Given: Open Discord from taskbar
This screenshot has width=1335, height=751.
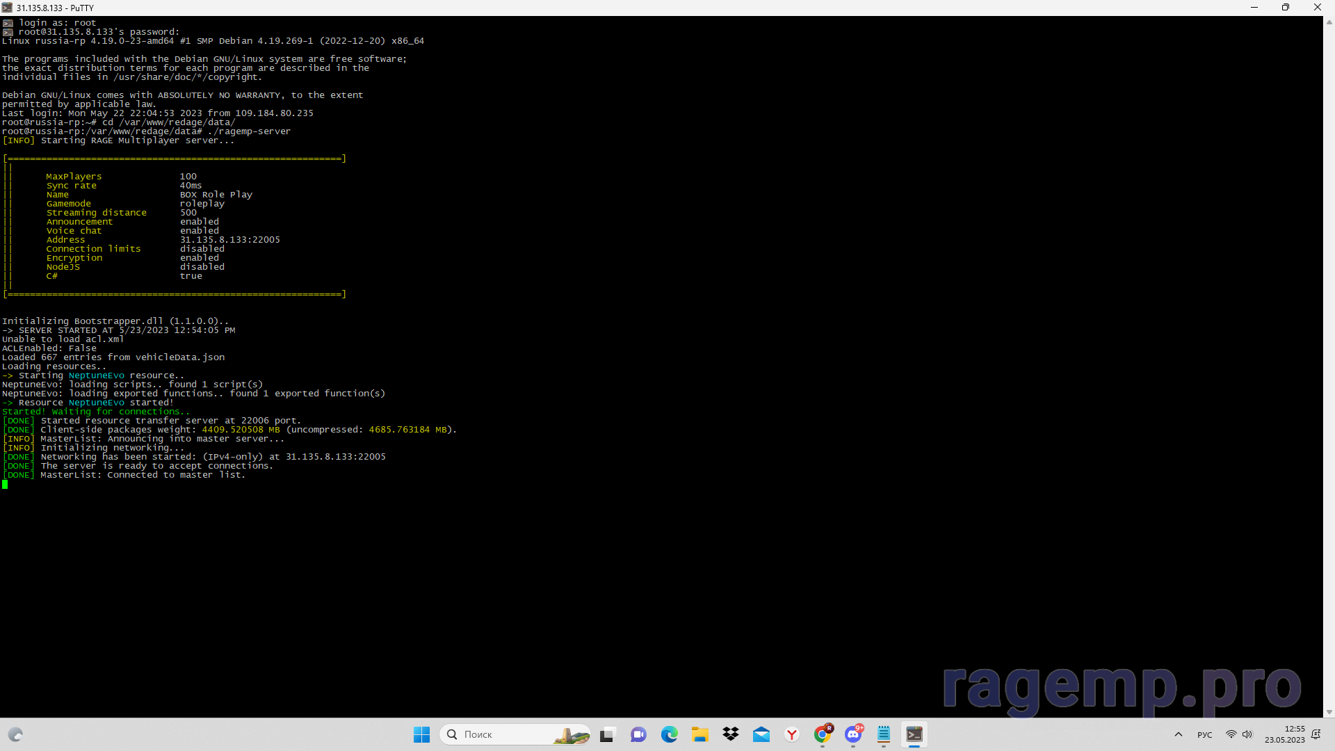Looking at the screenshot, I should (853, 734).
